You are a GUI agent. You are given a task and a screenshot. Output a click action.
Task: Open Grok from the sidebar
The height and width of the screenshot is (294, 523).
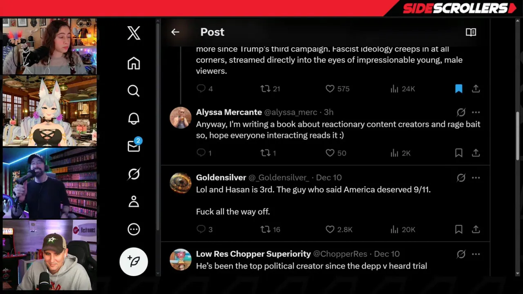[x=134, y=174]
